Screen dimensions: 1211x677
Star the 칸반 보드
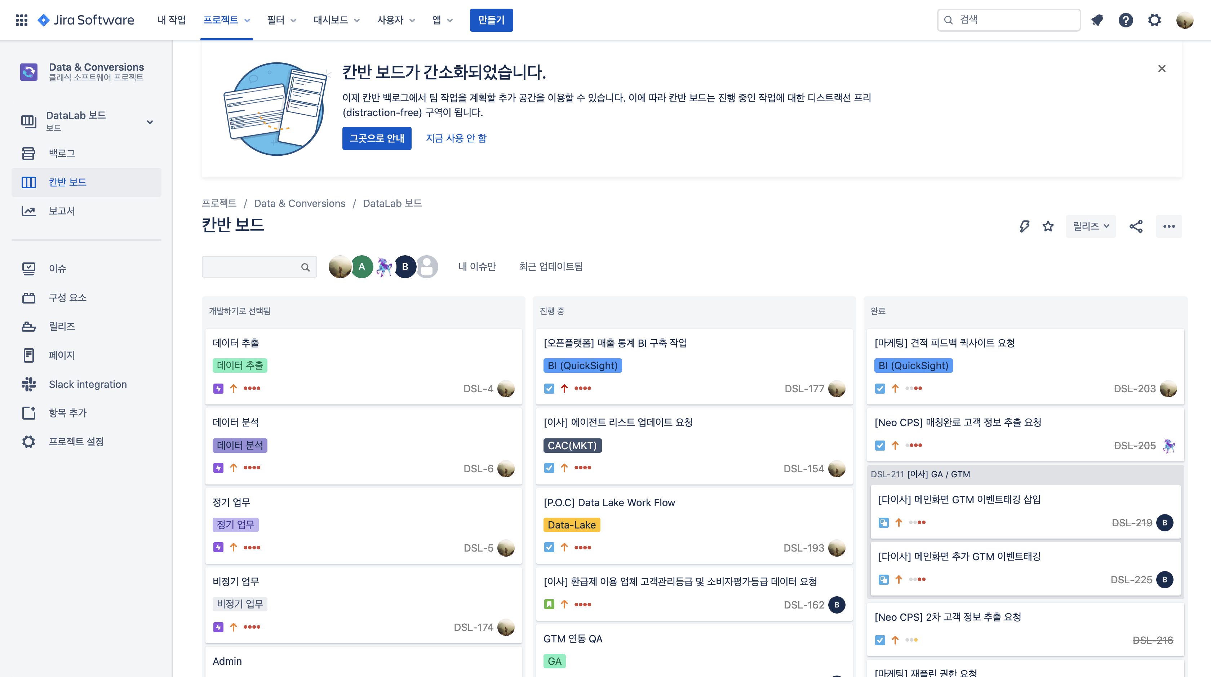click(1048, 226)
